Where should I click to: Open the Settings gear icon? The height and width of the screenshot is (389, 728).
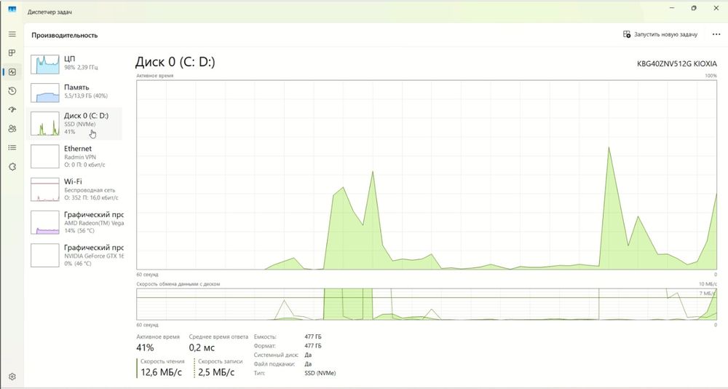[12, 377]
